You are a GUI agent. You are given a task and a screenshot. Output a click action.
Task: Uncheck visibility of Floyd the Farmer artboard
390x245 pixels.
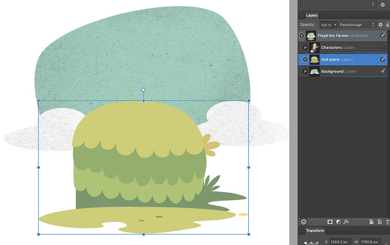click(383, 35)
